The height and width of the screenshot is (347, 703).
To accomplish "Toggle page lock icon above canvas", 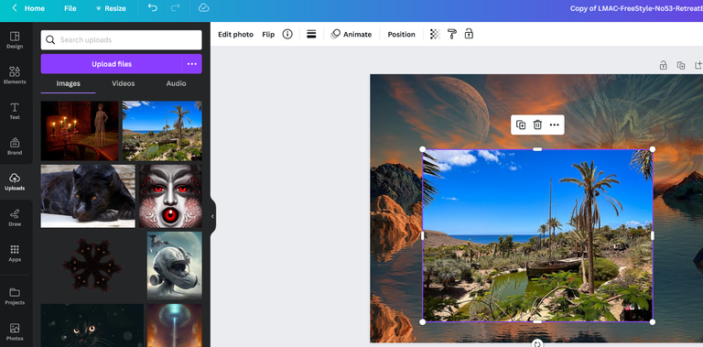I will (663, 65).
